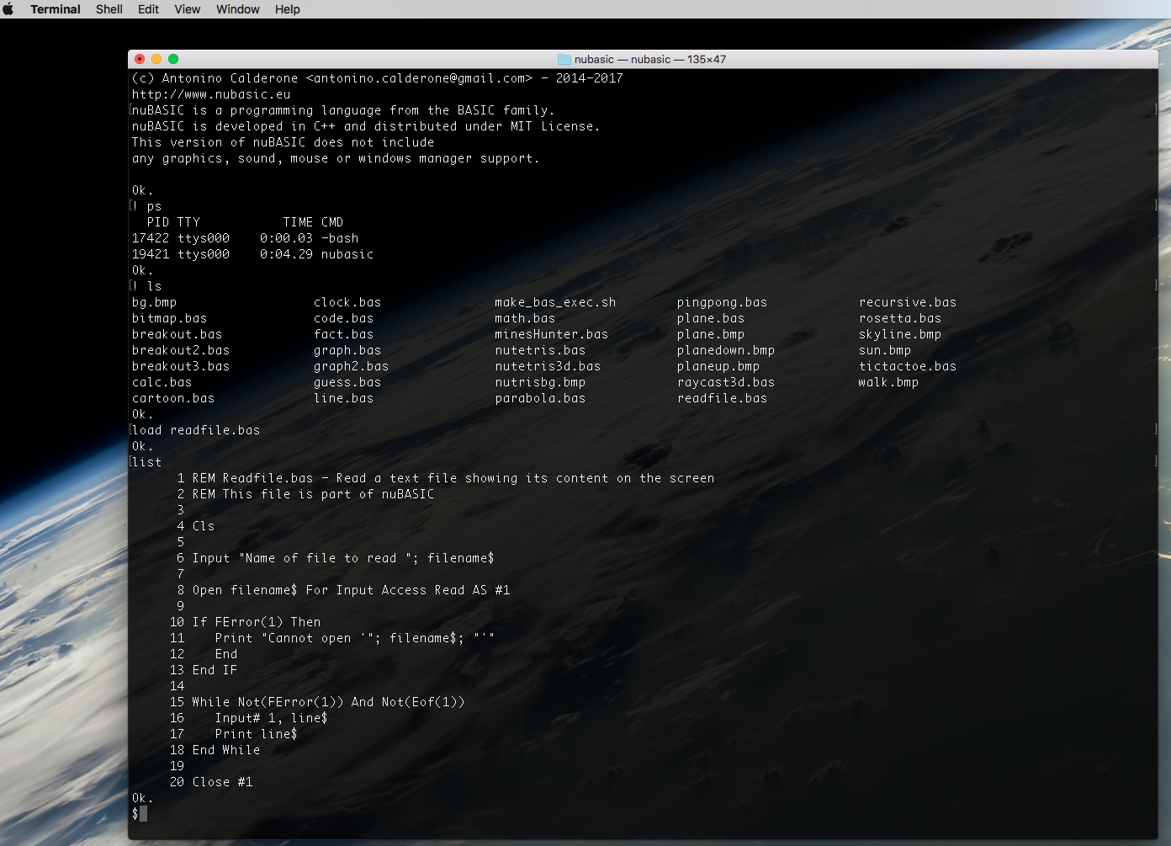Click code line 8 'Open filename$ For Input'
The width and height of the screenshot is (1171, 846).
(343, 590)
